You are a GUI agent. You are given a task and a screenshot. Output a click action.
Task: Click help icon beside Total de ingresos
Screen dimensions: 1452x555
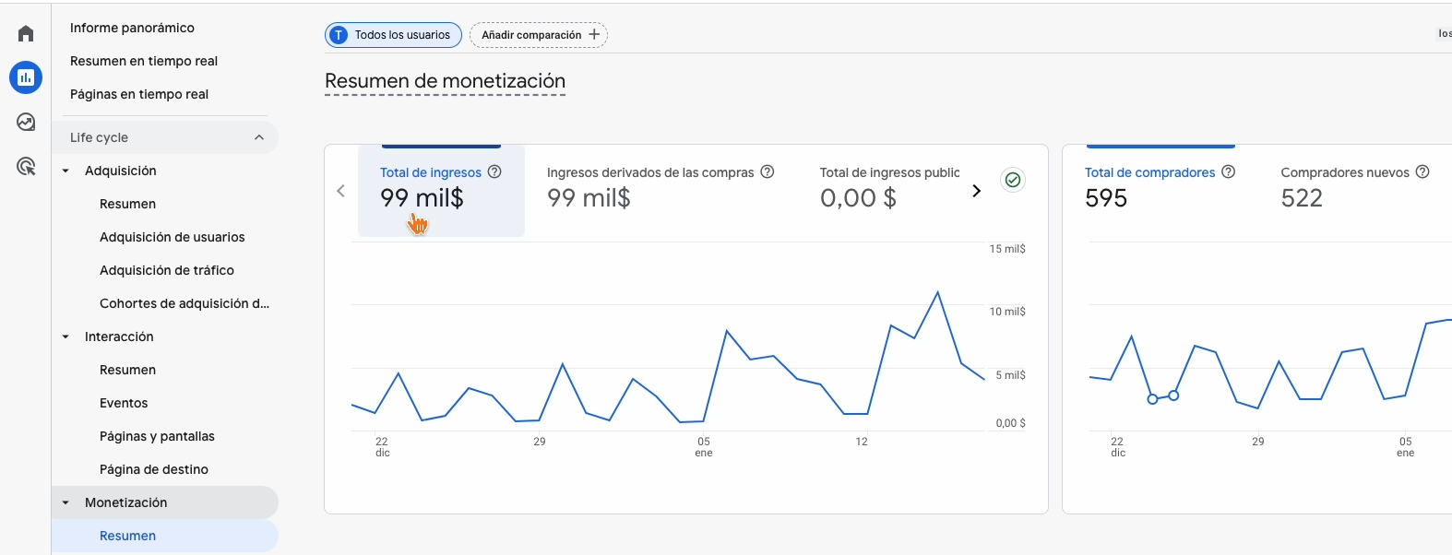[x=494, y=171]
